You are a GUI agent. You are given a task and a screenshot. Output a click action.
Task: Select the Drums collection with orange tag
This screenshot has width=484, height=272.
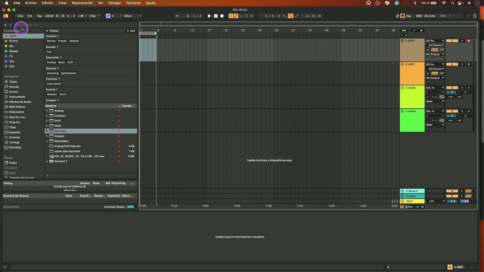pos(23,41)
